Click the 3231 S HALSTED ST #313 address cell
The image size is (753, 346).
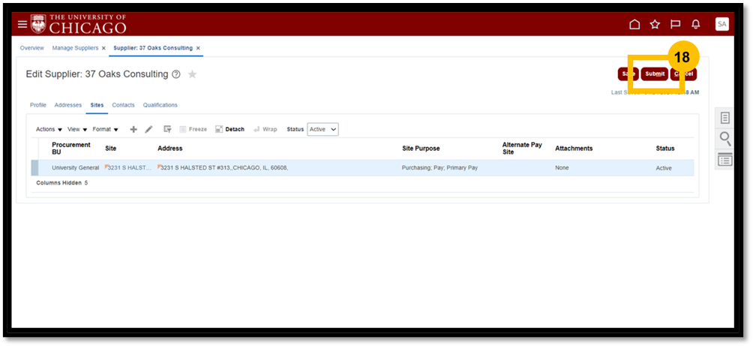coord(224,168)
